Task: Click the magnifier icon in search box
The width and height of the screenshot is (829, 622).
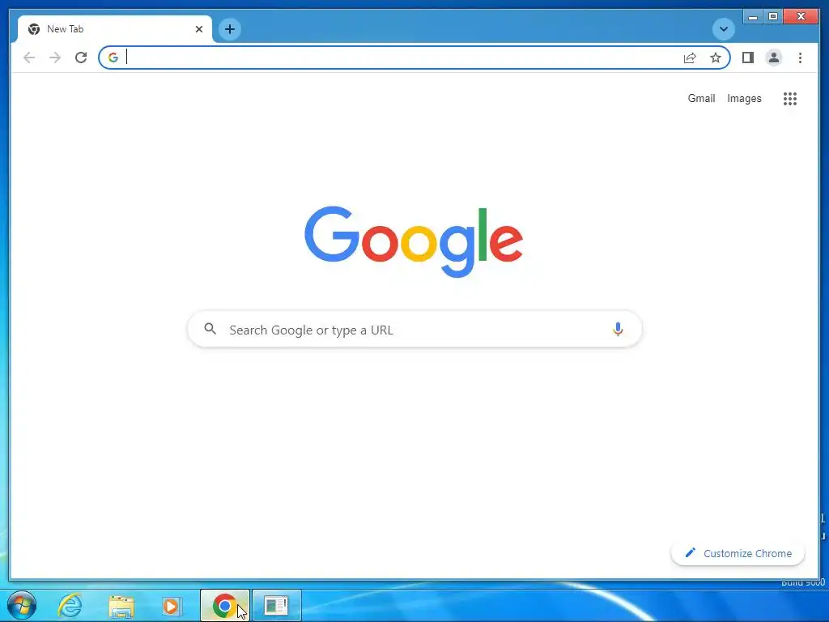Action: [x=210, y=329]
